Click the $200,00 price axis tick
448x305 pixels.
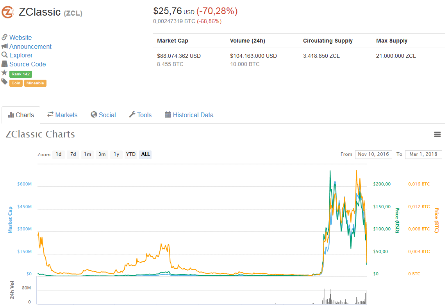tap(382, 184)
